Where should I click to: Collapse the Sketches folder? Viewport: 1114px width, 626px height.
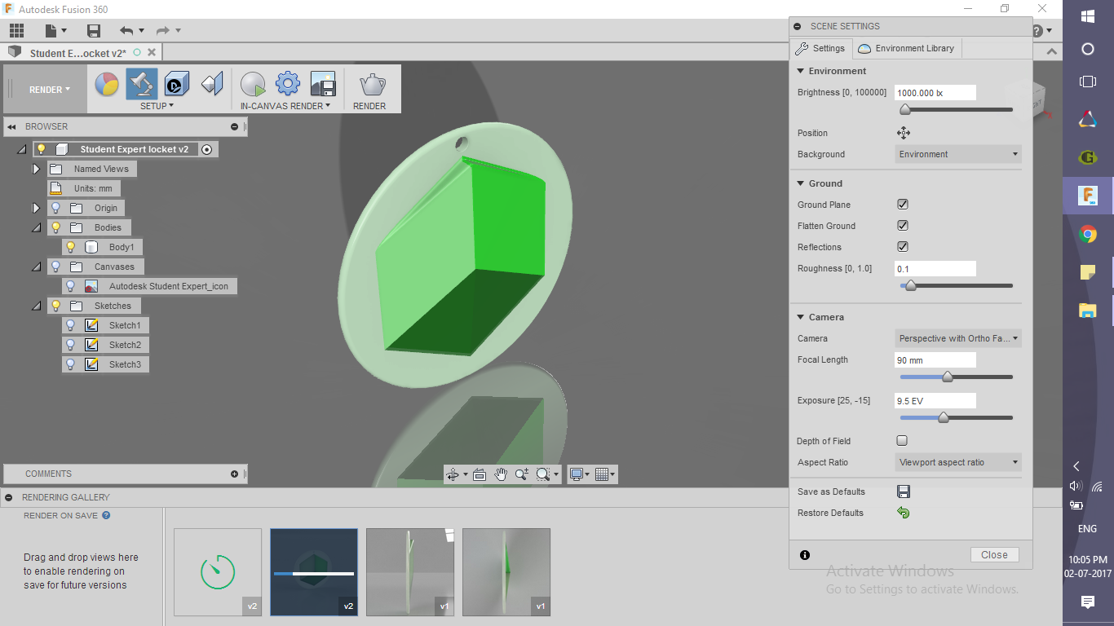(x=36, y=306)
